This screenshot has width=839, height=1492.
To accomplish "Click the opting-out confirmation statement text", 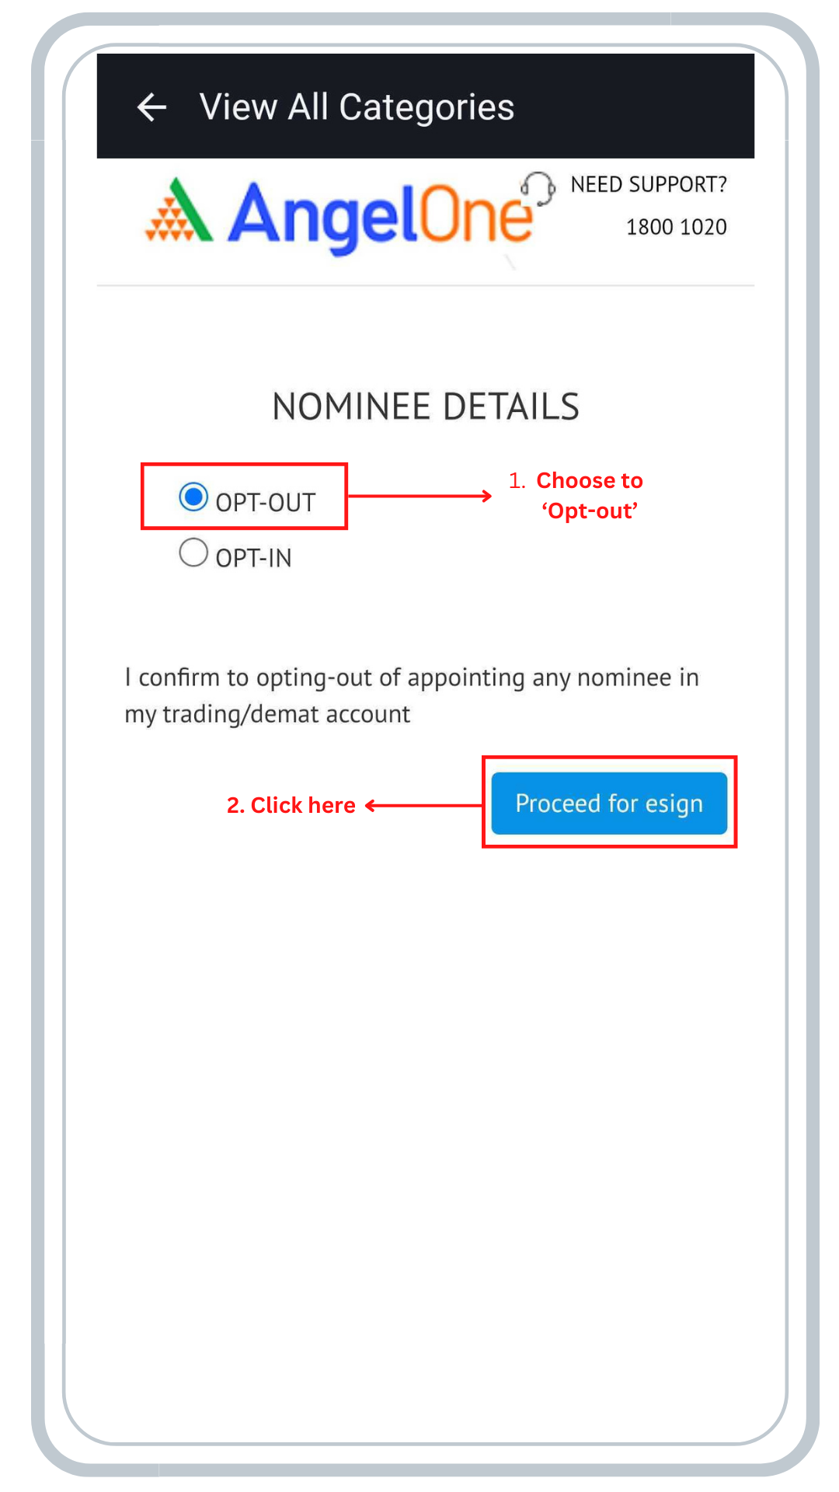I will 412,695.
